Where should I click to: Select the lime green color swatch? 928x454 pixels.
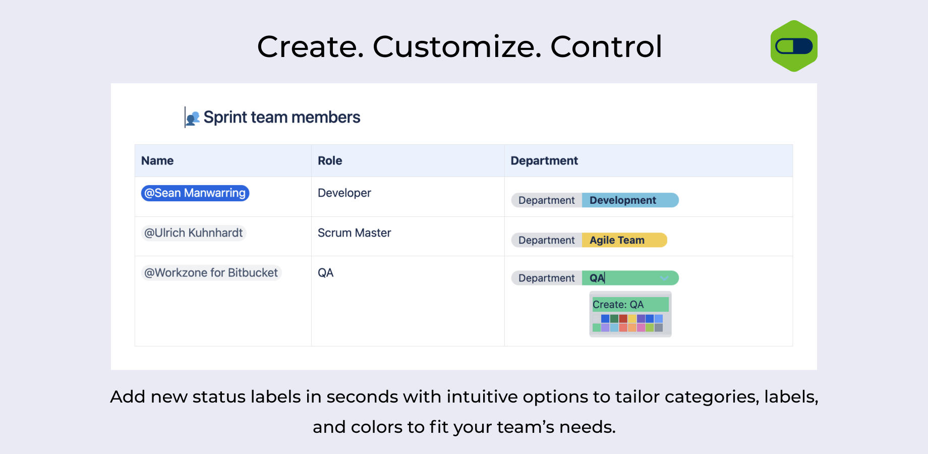click(x=650, y=328)
